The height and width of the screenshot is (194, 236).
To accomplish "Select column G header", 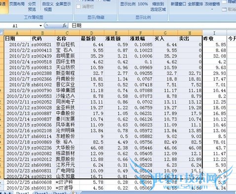I will (x=165, y=33).
